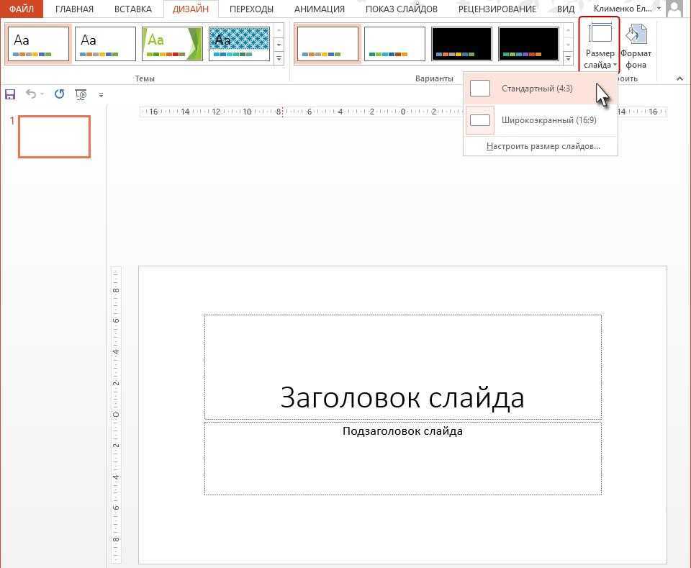Open account menu for Клименко
The width and height of the screenshot is (691, 568).
tap(627, 9)
